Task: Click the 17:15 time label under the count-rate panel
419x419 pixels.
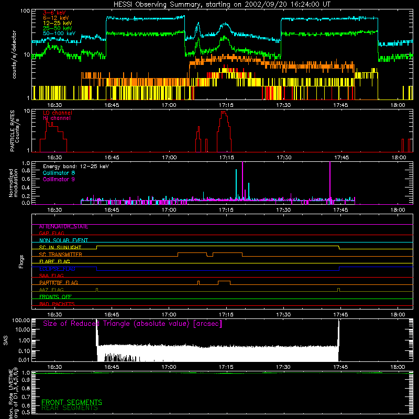Action: tap(226, 105)
